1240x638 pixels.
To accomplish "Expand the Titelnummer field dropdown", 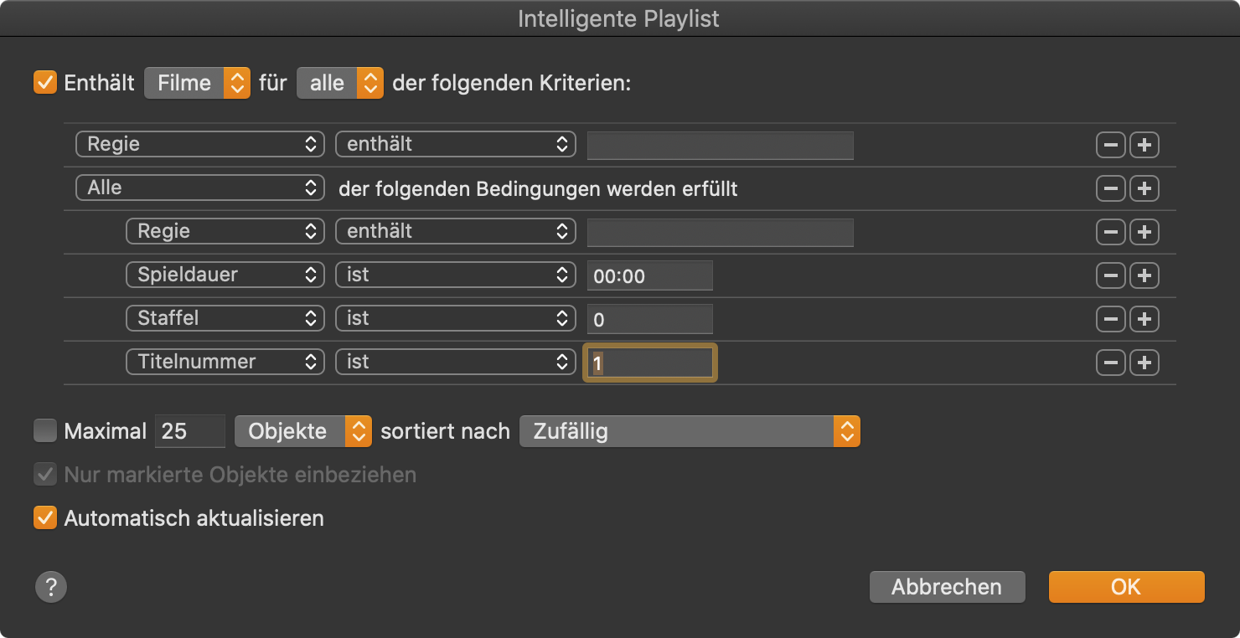I will 225,363.
